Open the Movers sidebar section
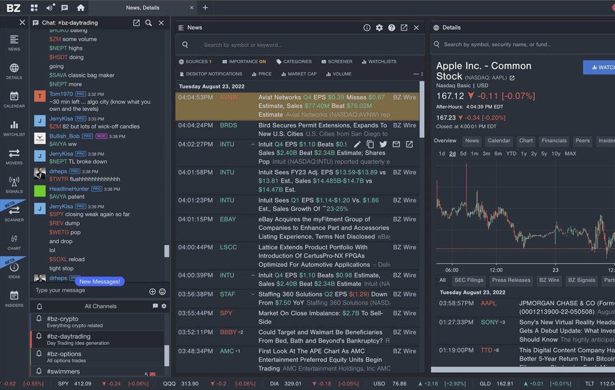Image resolution: width=615 pixels, height=390 pixels. 14,157
